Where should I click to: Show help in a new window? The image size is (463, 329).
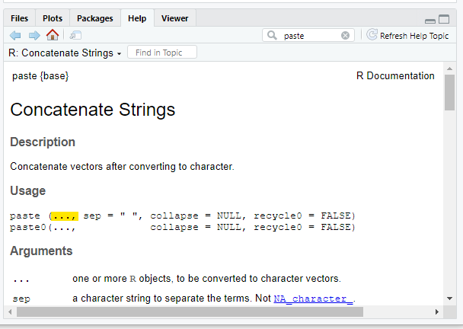pos(75,36)
